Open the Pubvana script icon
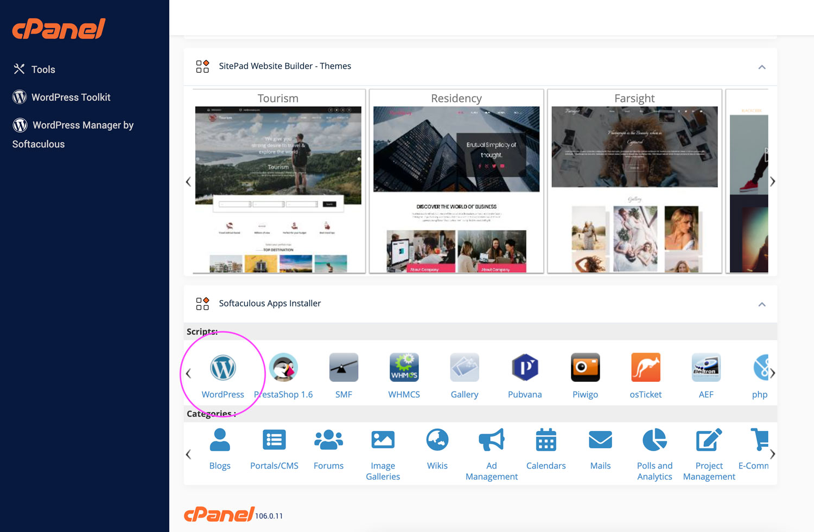814x532 pixels. click(x=525, y=368)
